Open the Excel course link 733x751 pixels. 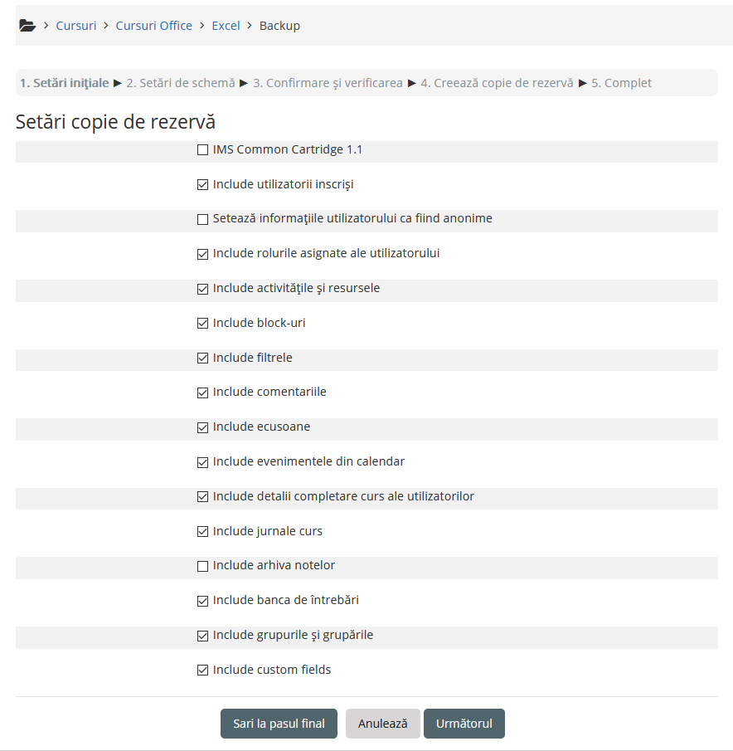(226, 25)
